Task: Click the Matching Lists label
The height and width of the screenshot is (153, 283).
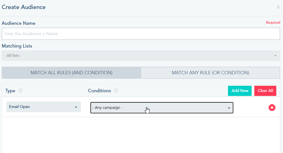Action: (x=17, y=46)
